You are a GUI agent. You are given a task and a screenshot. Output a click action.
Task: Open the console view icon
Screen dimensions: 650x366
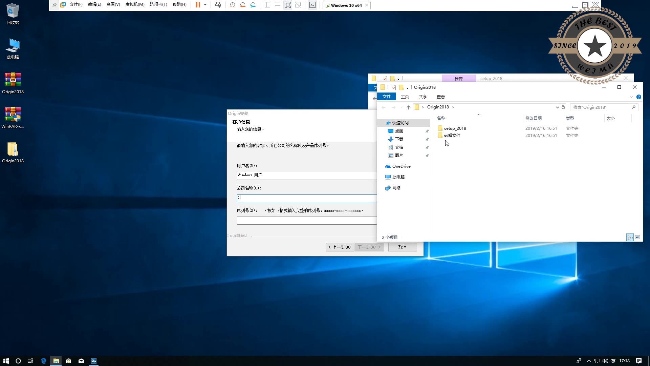(312, 5)
